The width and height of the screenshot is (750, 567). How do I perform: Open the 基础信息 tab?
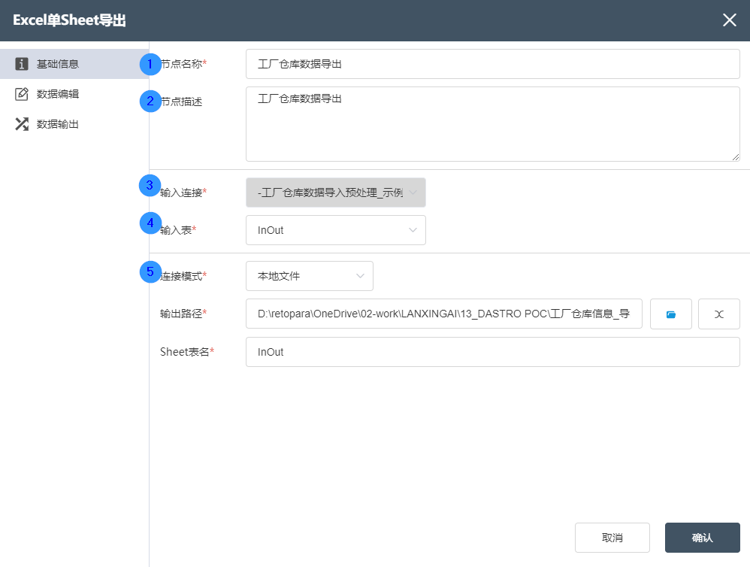(74, 64)
